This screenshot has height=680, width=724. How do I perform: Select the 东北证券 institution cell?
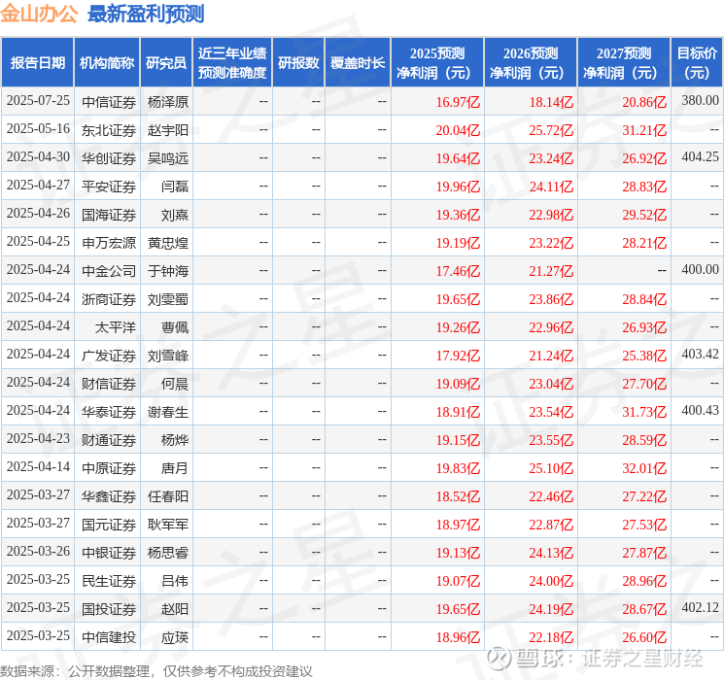109,130
